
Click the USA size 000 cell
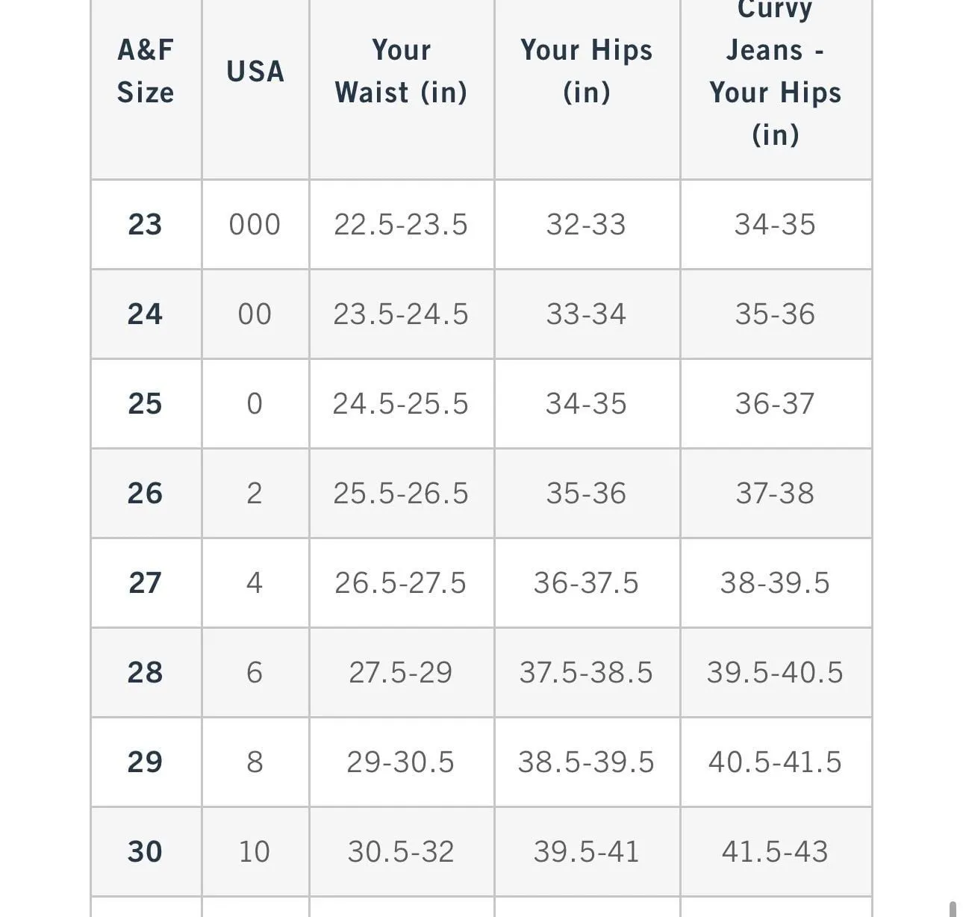[x=255, y=224]
